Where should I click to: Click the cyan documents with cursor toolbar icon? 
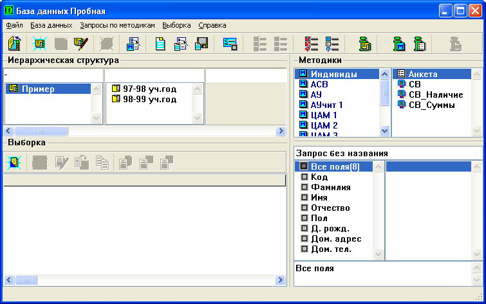(x=181, y=44)
